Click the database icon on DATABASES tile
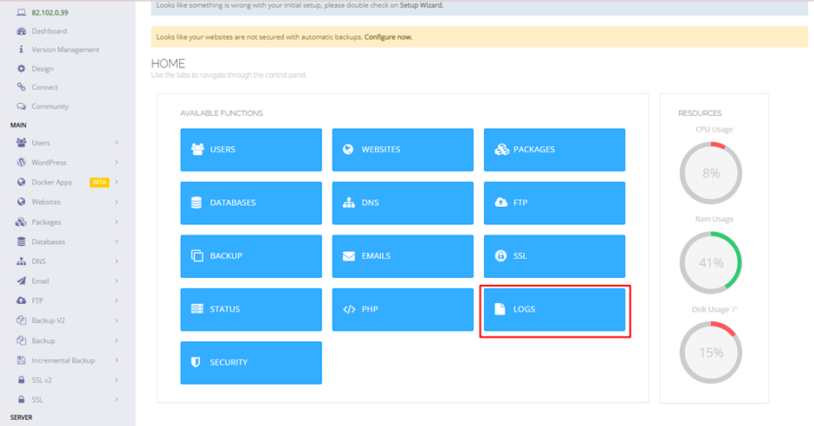The height and width of the screenshot is (426, 814). pos(197,203)
